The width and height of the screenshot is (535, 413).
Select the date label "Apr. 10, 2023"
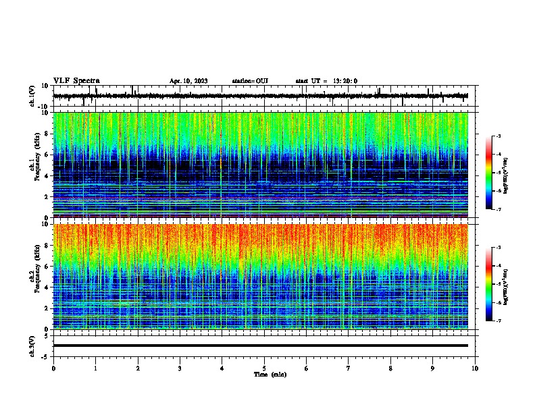click(x=188, y=81)
